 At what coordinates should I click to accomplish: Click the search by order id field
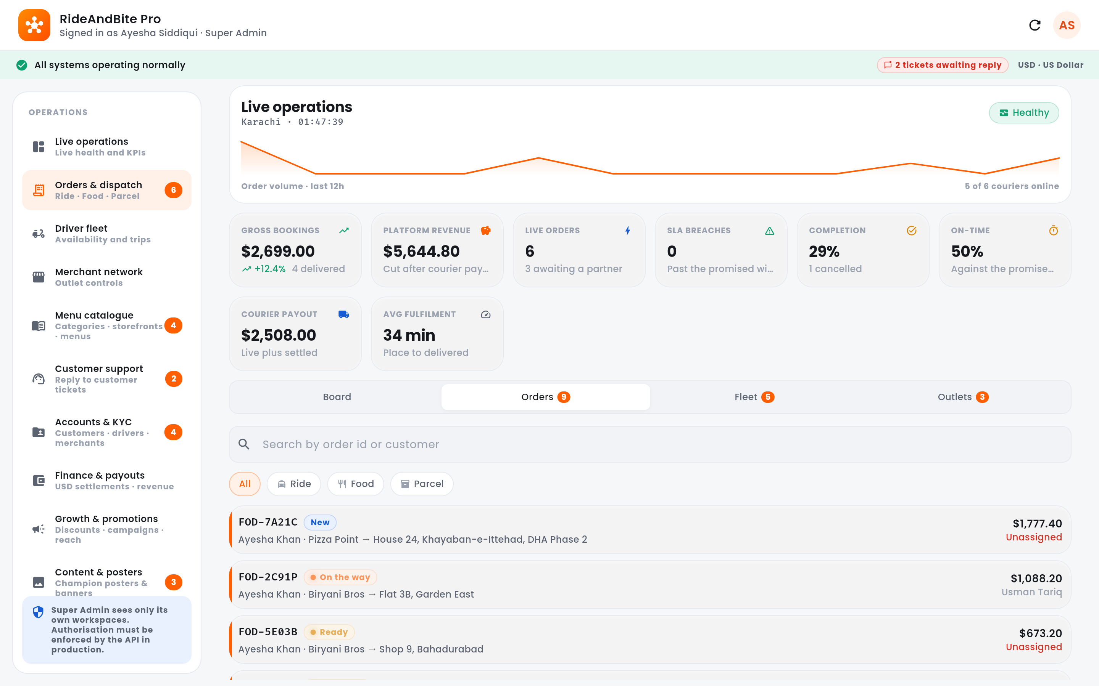[x=650, y=444]
